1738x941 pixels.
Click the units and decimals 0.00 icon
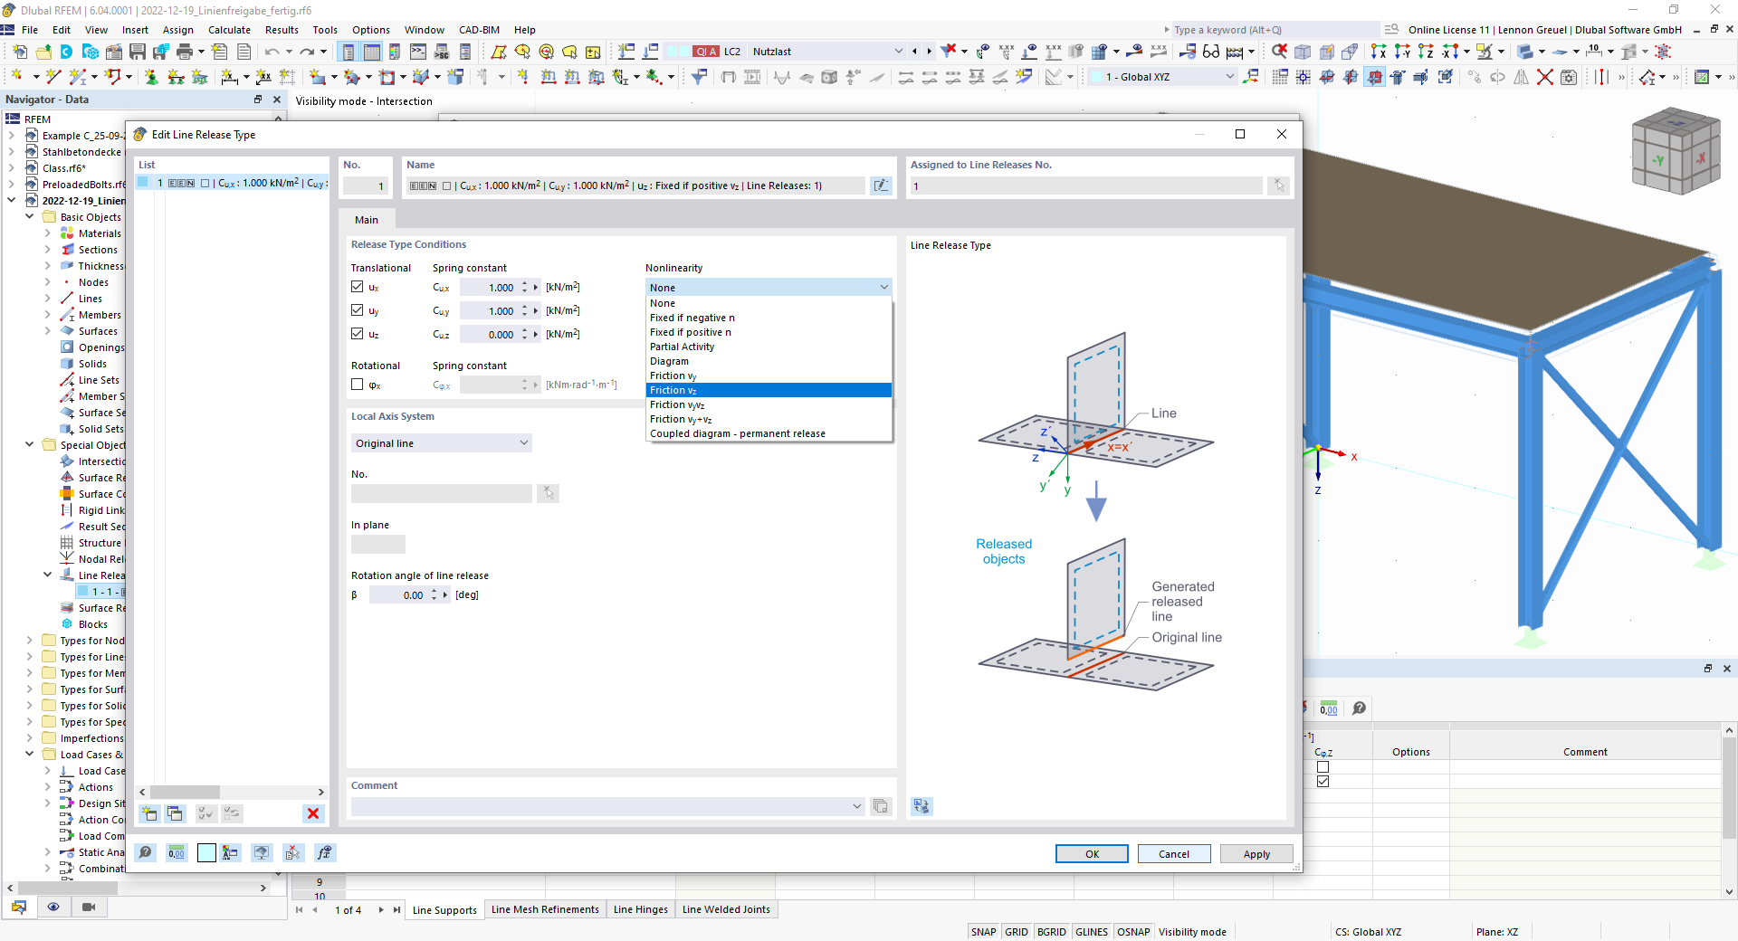tap(177, 852)
